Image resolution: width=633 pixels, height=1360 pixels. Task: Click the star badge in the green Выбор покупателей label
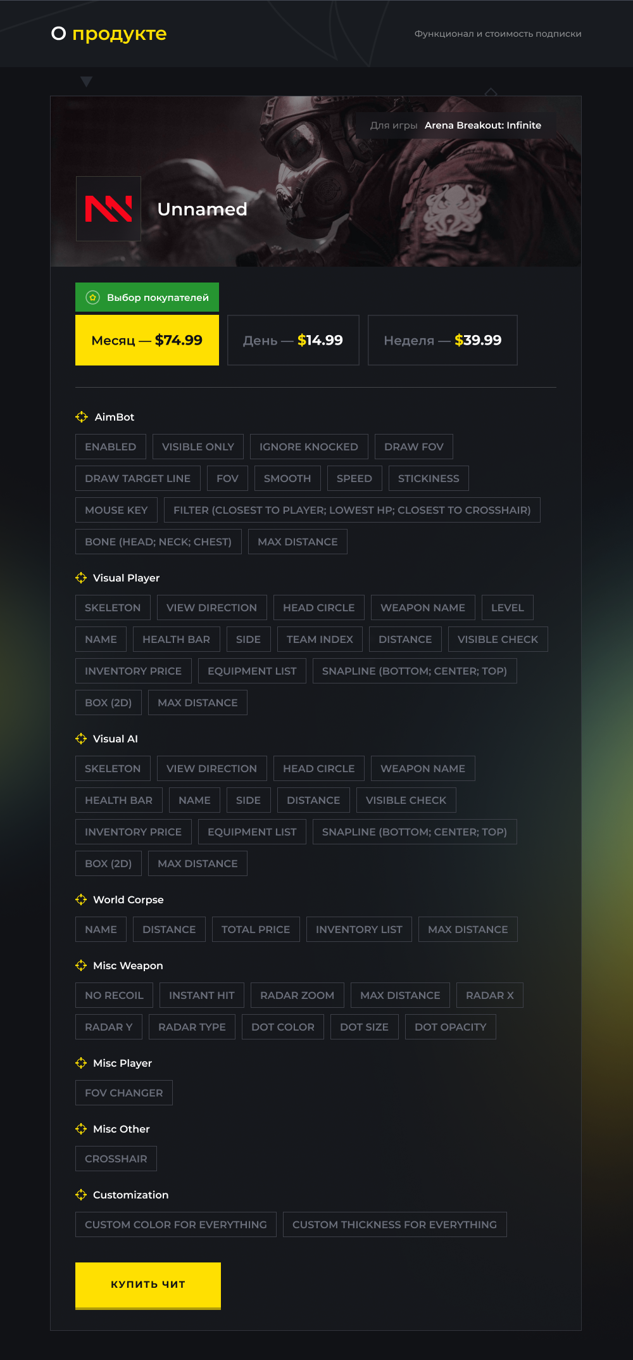[x=93, y=297]
